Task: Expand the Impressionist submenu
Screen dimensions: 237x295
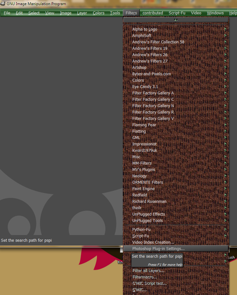Action: pos(176,144)
